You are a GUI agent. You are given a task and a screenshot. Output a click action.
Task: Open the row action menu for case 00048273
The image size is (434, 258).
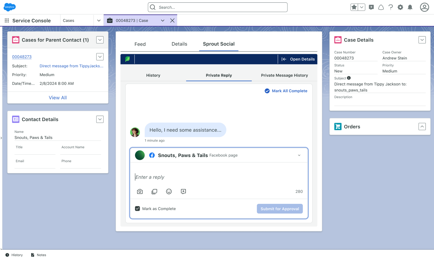point(100,57)
